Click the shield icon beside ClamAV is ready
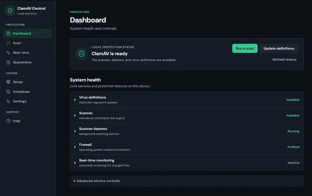 pos(81,54)
